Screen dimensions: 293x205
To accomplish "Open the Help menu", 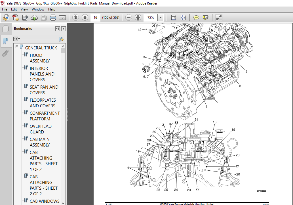I will click(x=52, y=9).
